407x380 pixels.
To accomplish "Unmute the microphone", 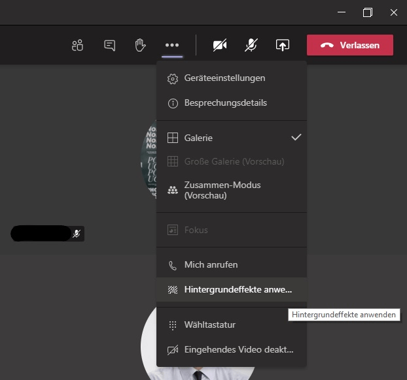I will click(x=251, y=45).
